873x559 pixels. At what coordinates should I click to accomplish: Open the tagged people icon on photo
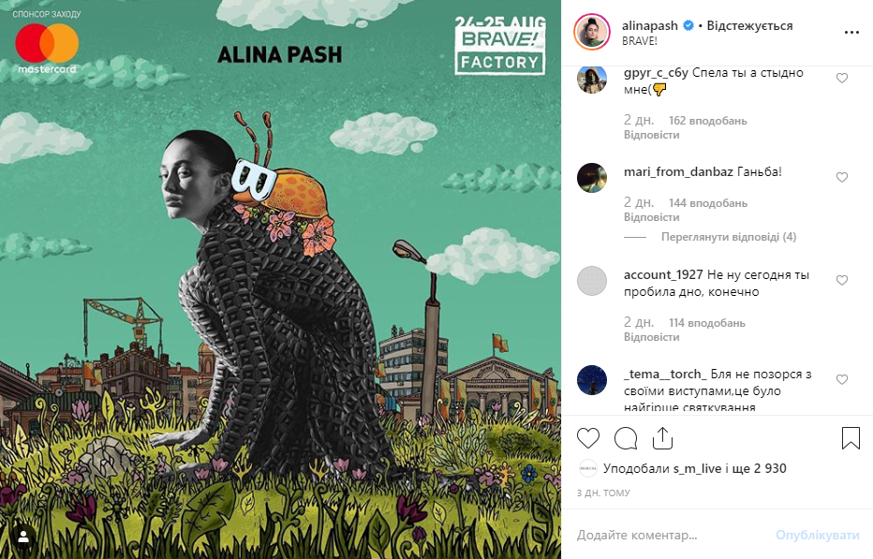click(23, 537)
